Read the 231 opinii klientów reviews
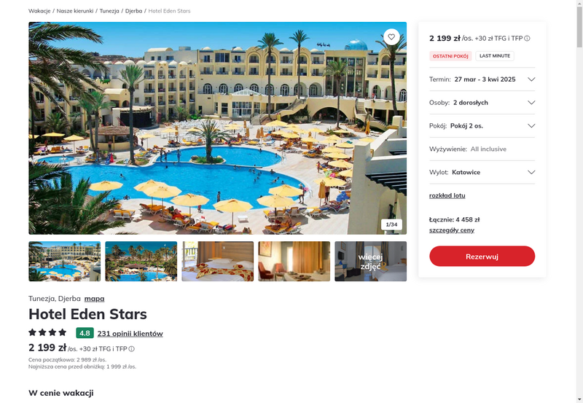Screen dimensions: 583x403 click(x=130, y=334)
